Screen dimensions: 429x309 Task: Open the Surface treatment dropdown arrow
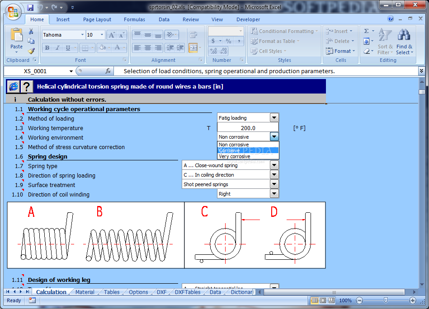(274, 184)
